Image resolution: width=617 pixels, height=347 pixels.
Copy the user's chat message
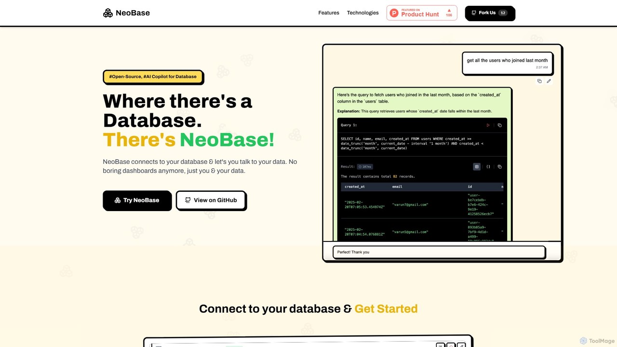[x=539, y=81]
